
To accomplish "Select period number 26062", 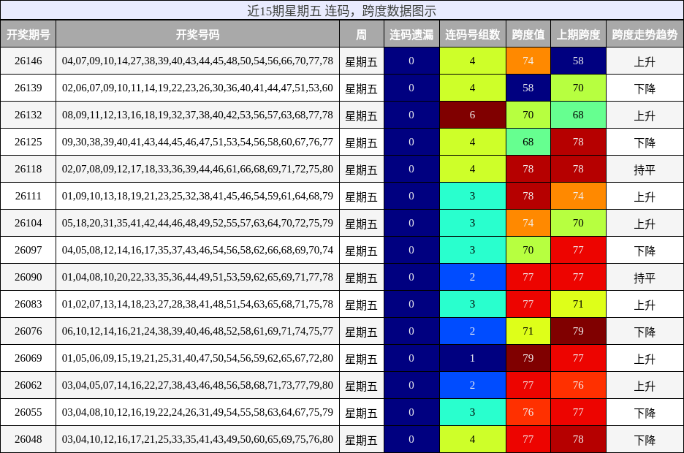I will [28, 385].
